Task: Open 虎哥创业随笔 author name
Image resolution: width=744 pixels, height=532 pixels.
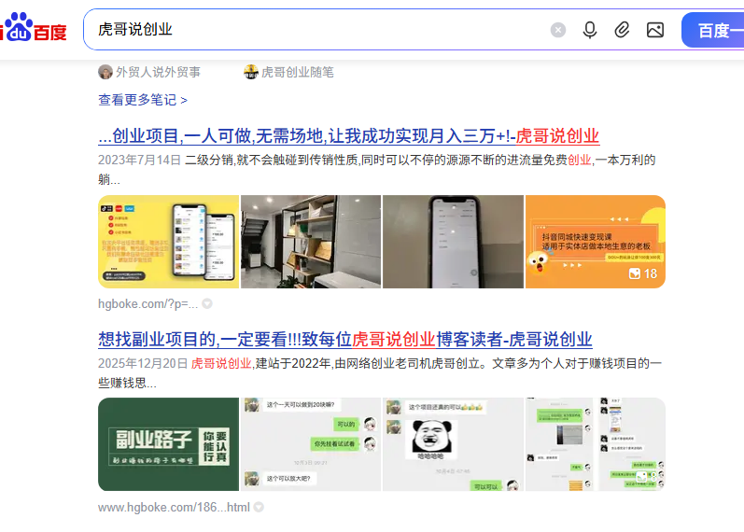Action: coord(298,72)
